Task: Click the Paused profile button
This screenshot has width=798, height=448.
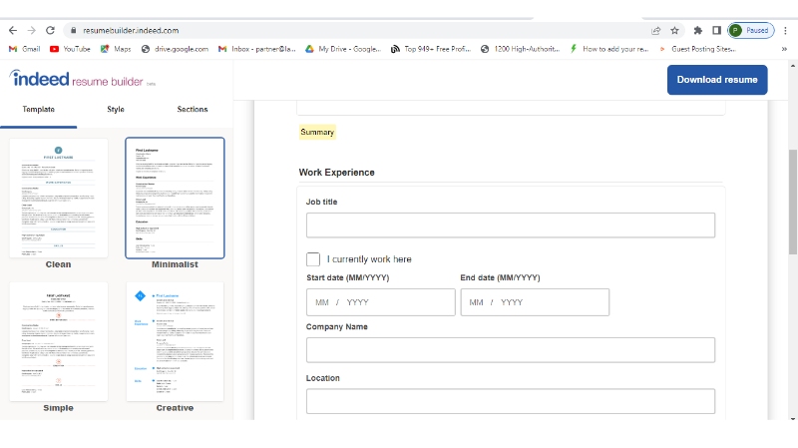Action: click(x=749, y=31)
